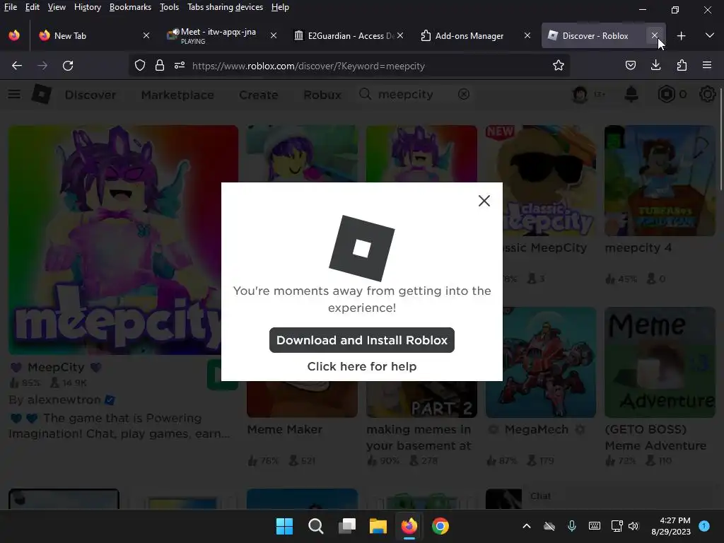Go to Roblox Discover page
Screen dimensions: 724x543
90,95
